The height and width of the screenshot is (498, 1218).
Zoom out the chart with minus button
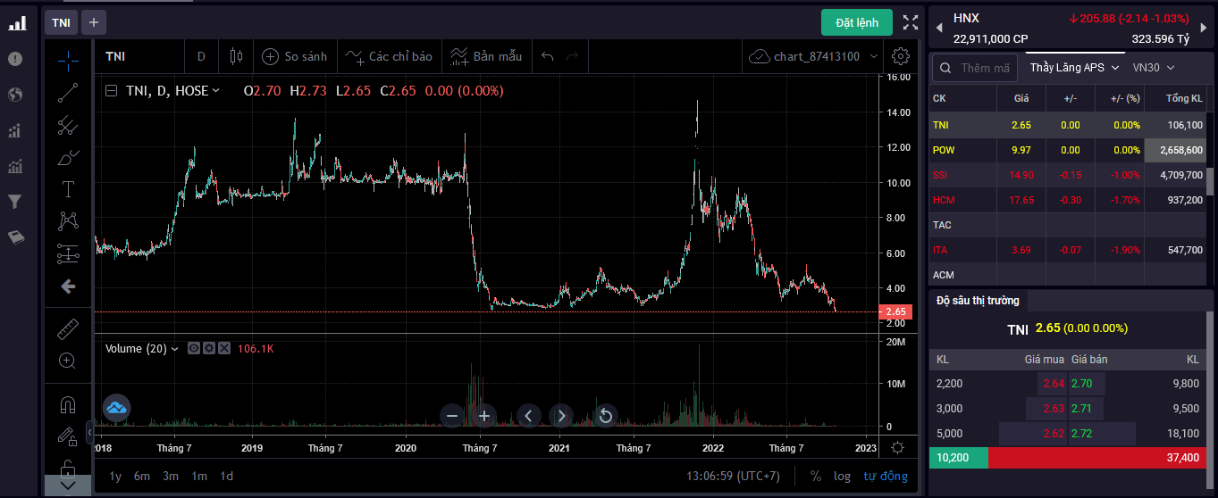(452, 415)
